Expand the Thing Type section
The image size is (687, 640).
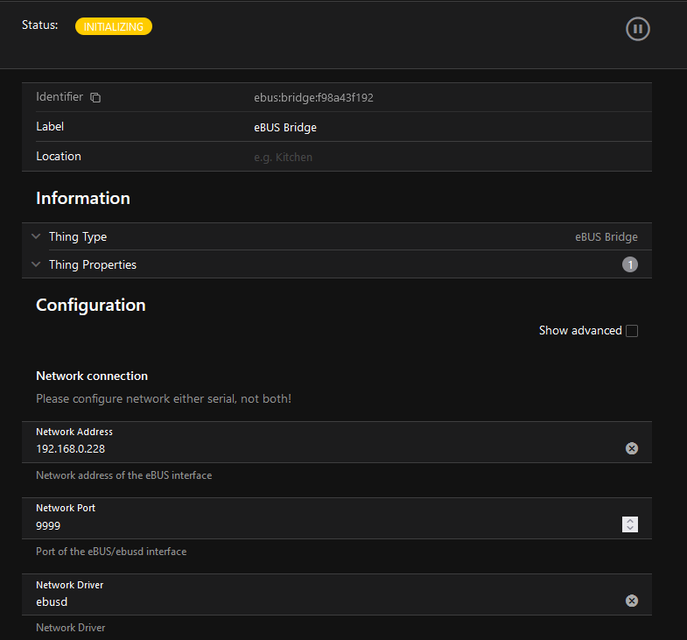coord(78,236)
